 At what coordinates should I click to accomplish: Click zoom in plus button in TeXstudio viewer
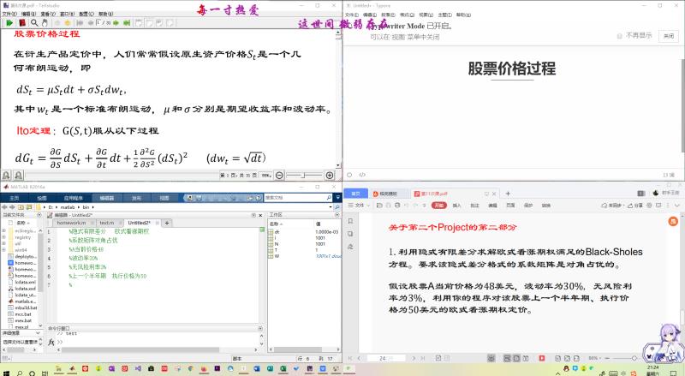click(x=330, y=176)
